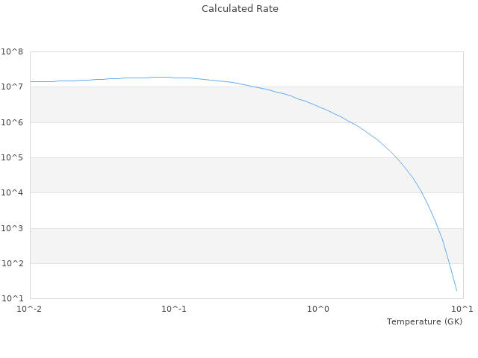
Task: Click the gray band between 10^6 and 10^7
Action: click(x=149, y=104)
